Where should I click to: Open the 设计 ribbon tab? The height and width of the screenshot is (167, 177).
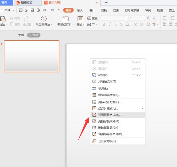(x=92, y=10)
